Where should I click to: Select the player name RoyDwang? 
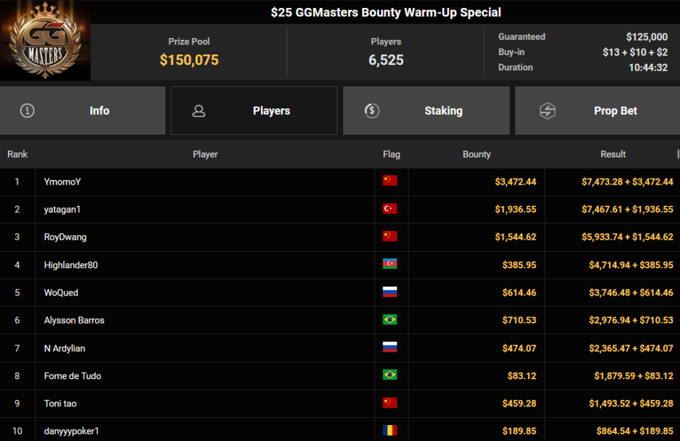pyautogui.click(x=65, y=237)
